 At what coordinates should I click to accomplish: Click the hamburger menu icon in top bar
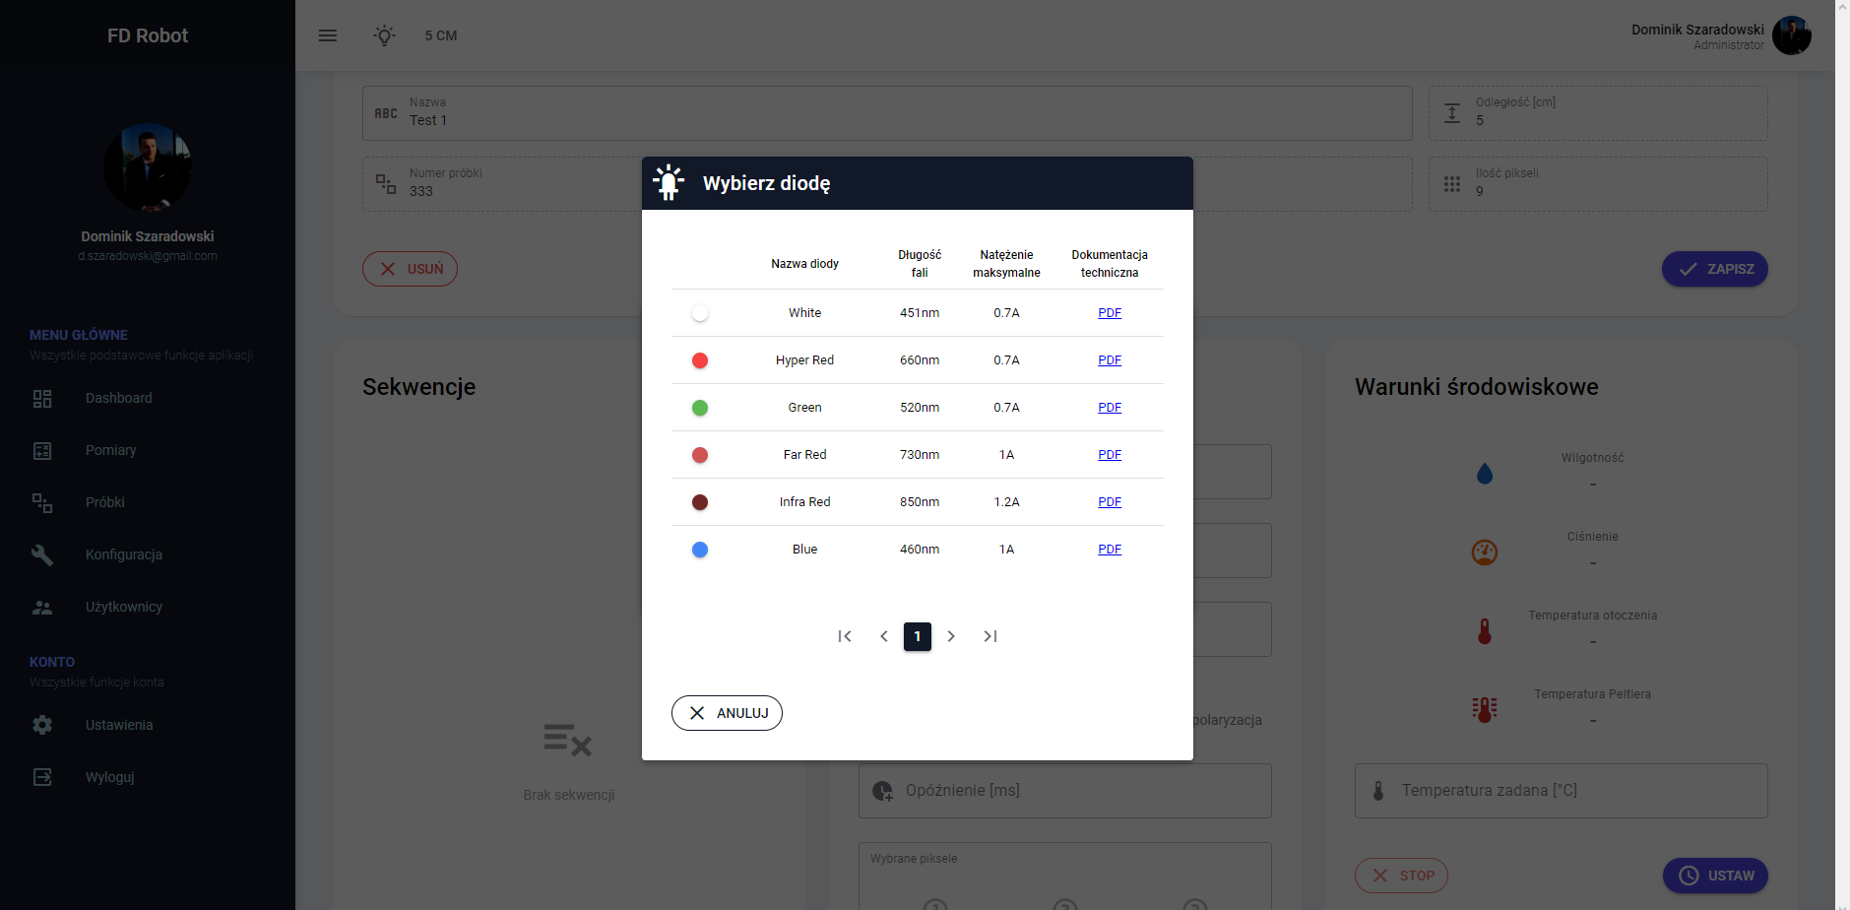pyautogui.click(x=328, y=35)
